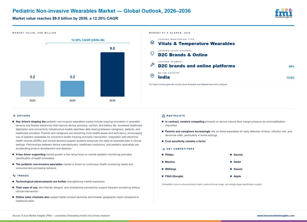Click the location pin icon beside India
Screen dimensions: 307x222
coord(152,76)
